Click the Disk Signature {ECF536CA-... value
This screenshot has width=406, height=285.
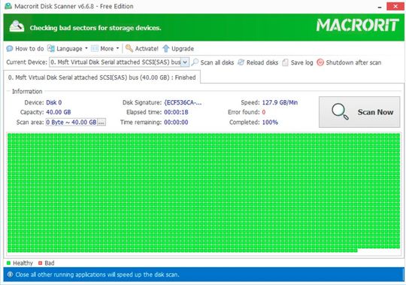pyautogui.click(x=183, y=102)
